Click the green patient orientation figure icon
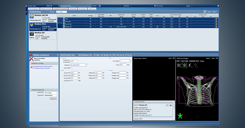Screen dimensions: 245x128 coord(180,116)
